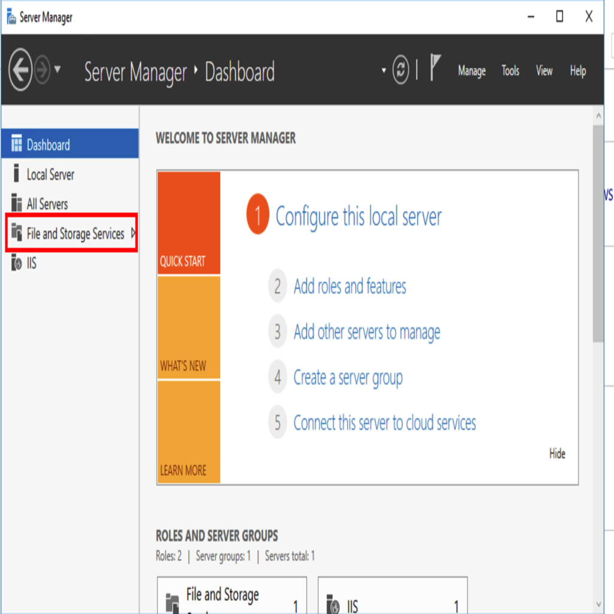Click the 'Server groups: 1' text
This screenshot has height=614, width=614.
[x=223, y=556]
